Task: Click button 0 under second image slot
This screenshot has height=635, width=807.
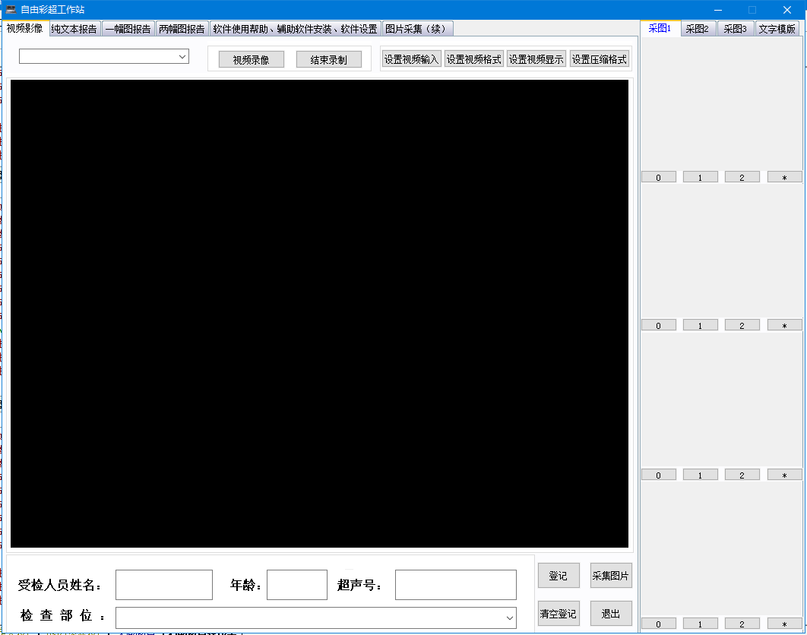Action: [x=659, y=325]
